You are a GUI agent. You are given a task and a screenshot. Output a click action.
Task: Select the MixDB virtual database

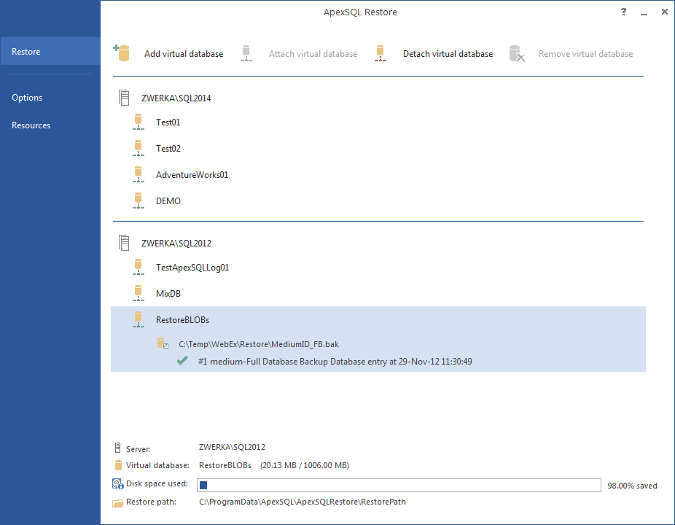(168, 294)
